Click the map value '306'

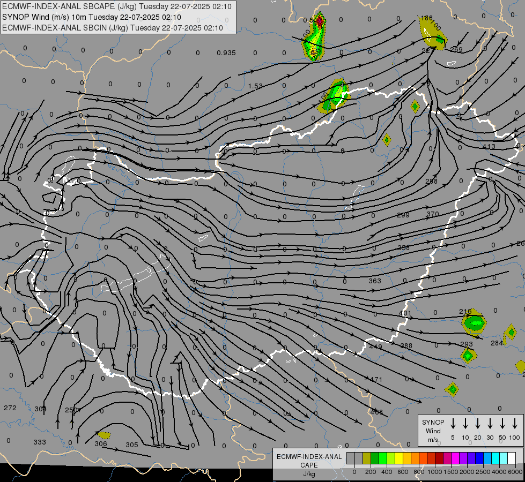[x=100, y=443]
